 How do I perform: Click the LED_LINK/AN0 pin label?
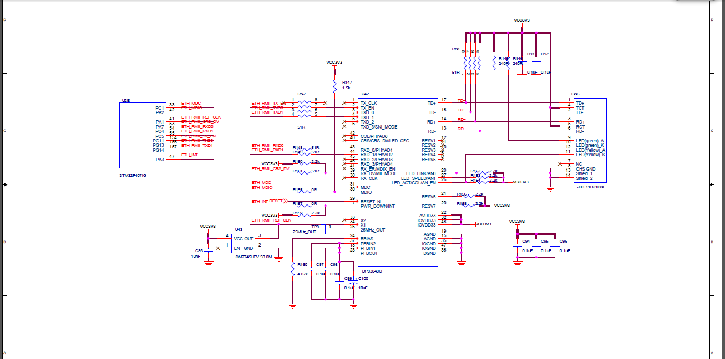(x=421, y=173)
